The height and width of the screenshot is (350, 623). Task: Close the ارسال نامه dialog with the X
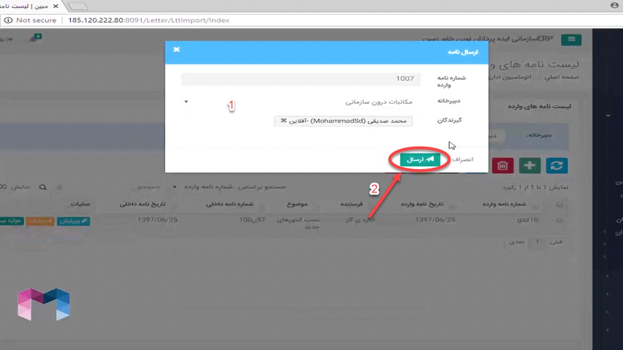(176, 49)
